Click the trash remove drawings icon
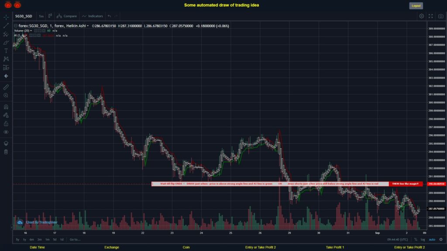This screenshot has height=251, width=447. pos(6,152)
